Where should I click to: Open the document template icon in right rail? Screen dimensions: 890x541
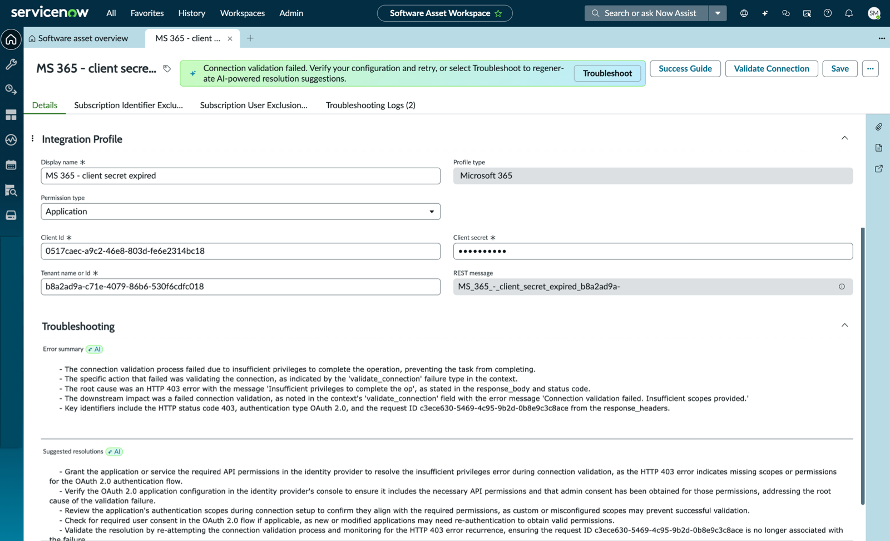tap(879, 148)
